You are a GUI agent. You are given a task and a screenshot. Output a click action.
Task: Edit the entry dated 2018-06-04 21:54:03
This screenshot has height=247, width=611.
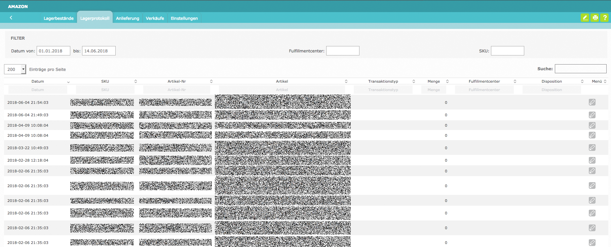(592, 102)
